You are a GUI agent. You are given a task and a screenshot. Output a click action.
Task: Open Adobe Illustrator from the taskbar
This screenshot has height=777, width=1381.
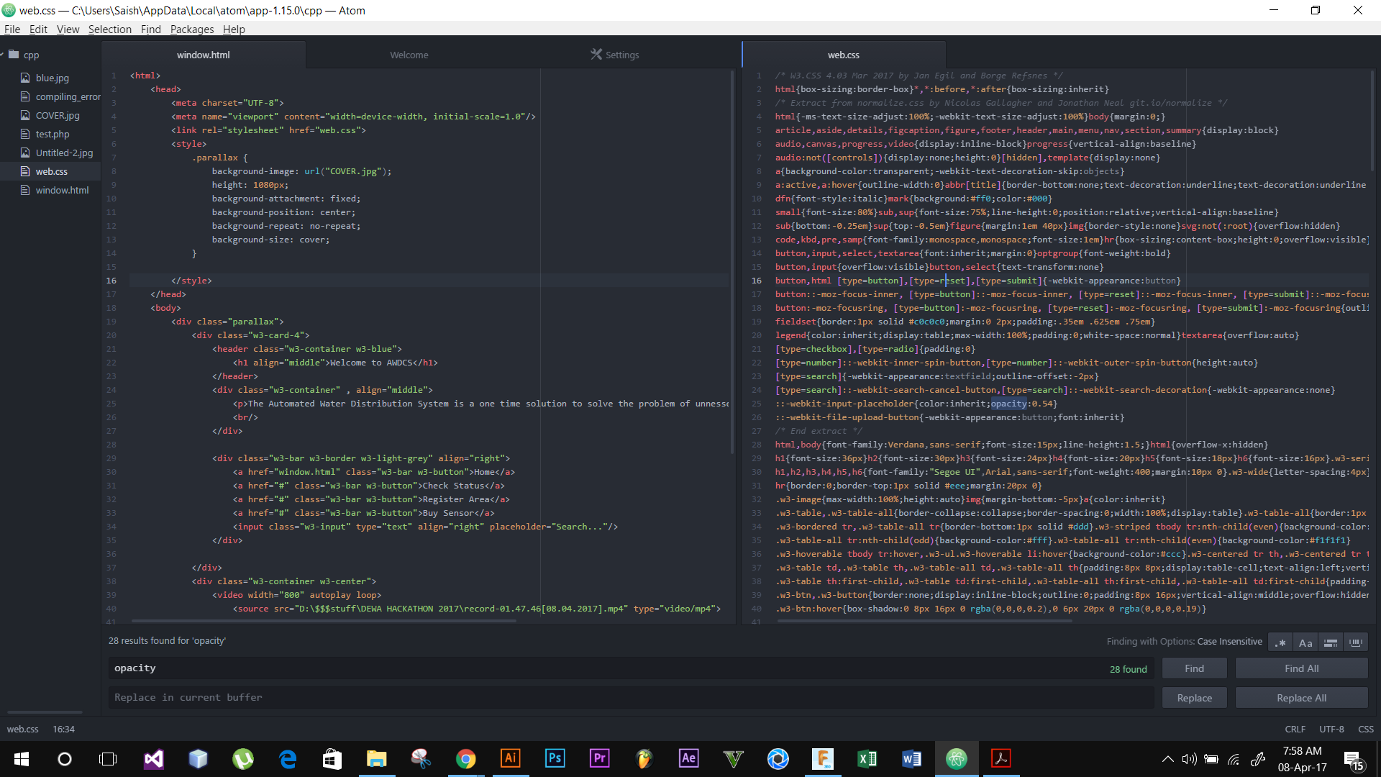(511, 758)
